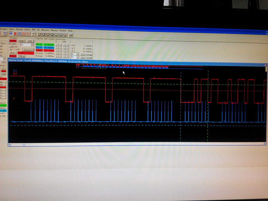Click Setup button in F1 row
The width and height of the screenshot is (268, 201).
pyautogui.click(x=89, y=58)
